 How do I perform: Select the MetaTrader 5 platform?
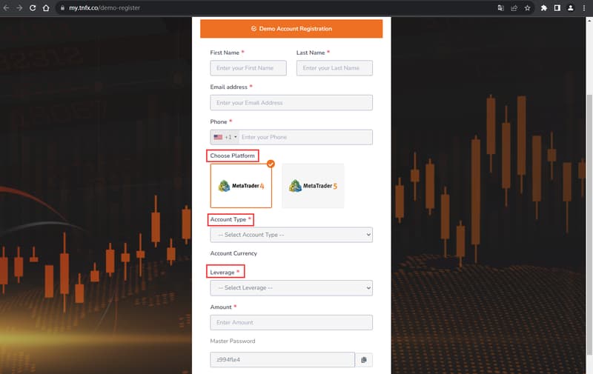313,186
